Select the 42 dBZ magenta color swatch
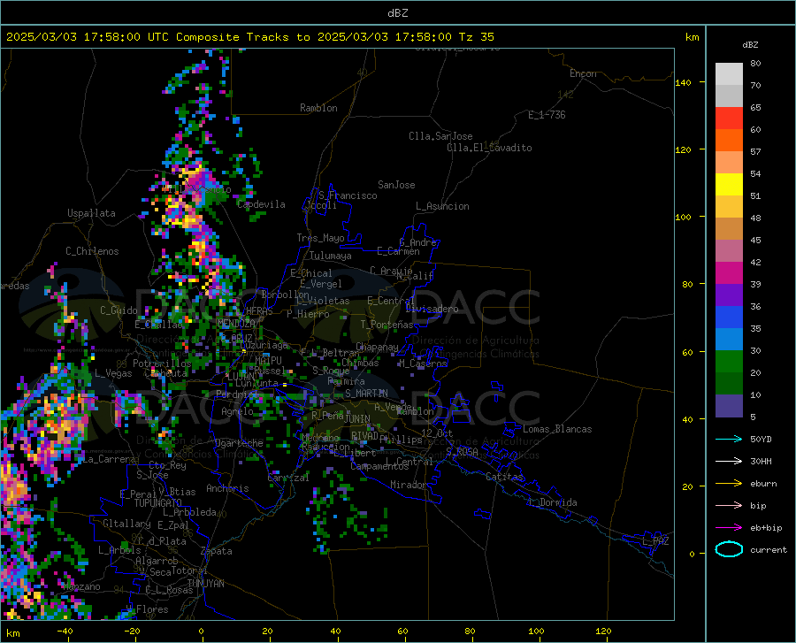Image resolution: width=796 pixels, height=643 pixels. [729, 273]
